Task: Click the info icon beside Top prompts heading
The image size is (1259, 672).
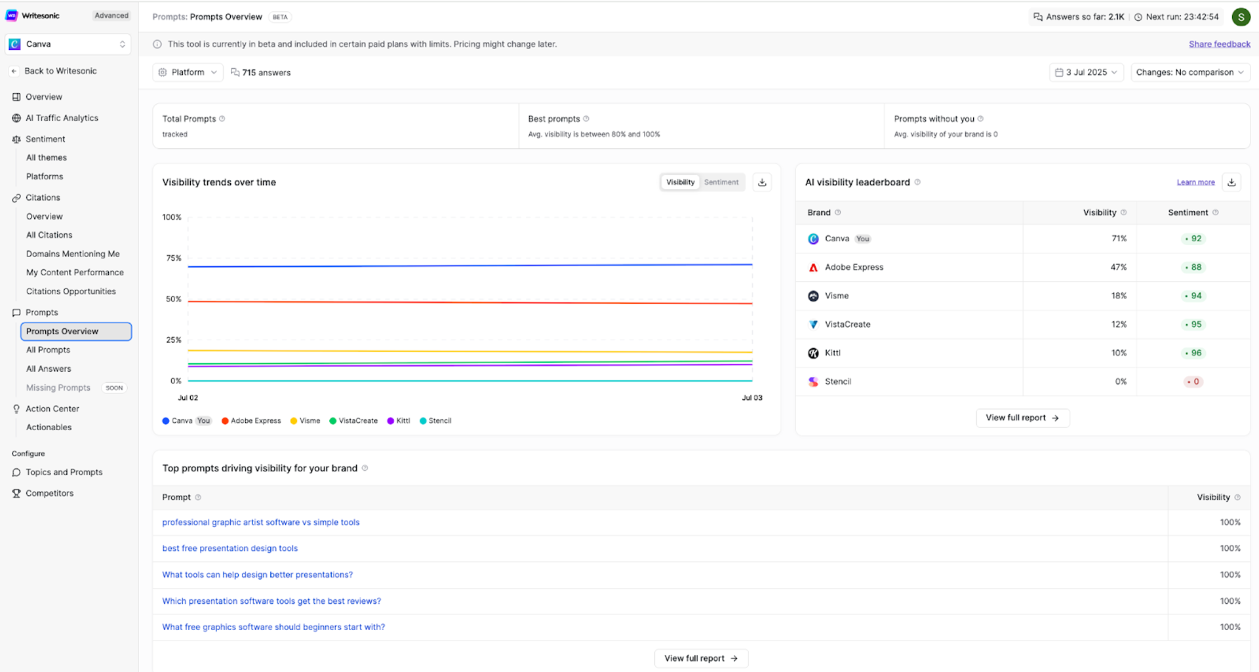Action: pos(365,468)
